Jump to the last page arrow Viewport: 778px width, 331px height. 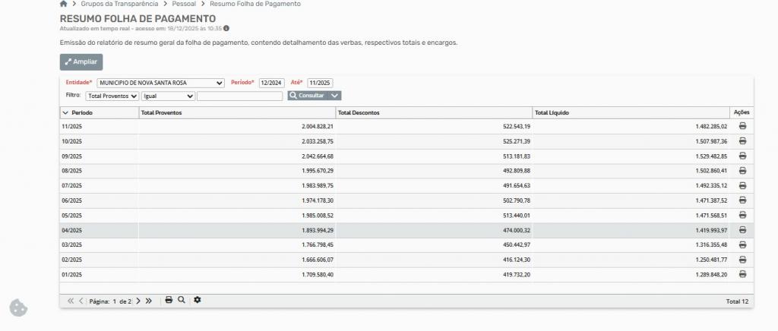149,301
